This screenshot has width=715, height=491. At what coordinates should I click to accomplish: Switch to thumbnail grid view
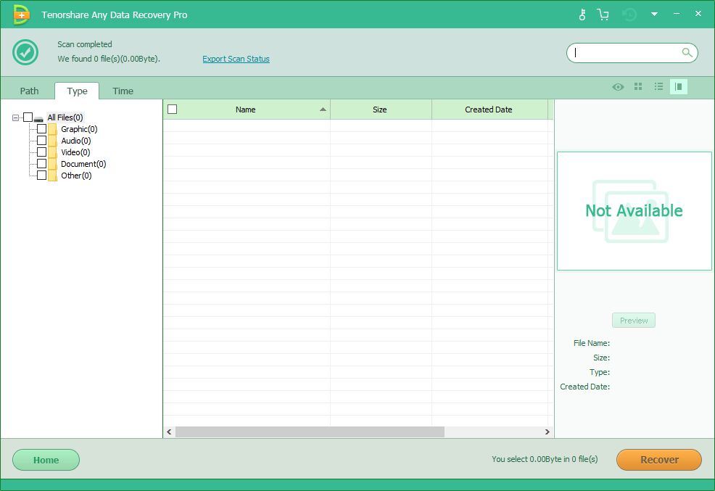pos(638,86)
